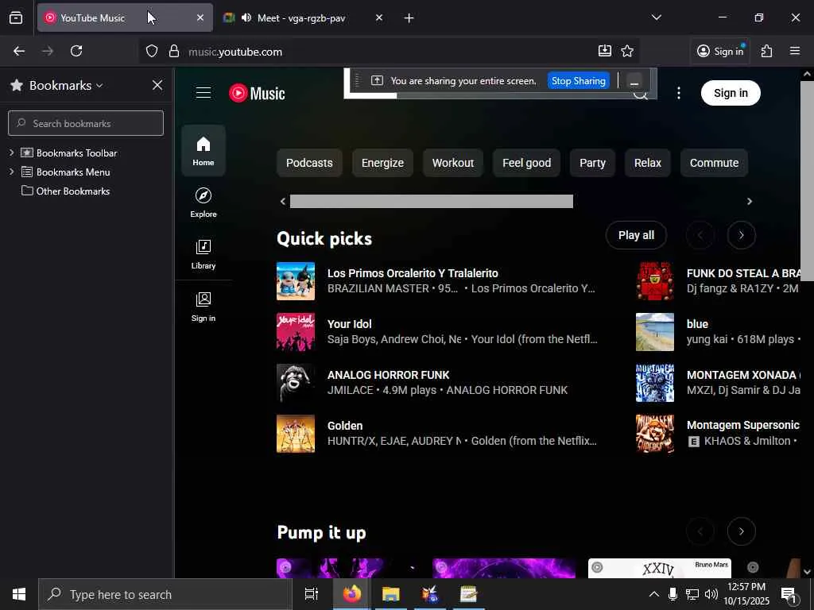This screenshot has height=610, width=814.
Task: List all tabs dropdown arrow
Action: coord(656,17)
